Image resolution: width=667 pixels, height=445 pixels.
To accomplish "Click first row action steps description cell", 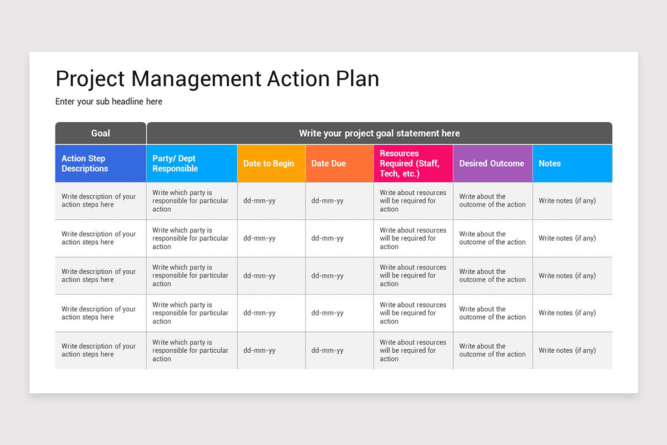I will [101, 201].
